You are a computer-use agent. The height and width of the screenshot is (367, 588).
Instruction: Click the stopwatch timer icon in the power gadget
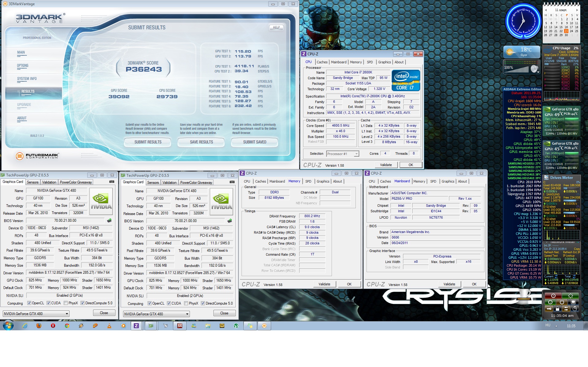(575, 309)
